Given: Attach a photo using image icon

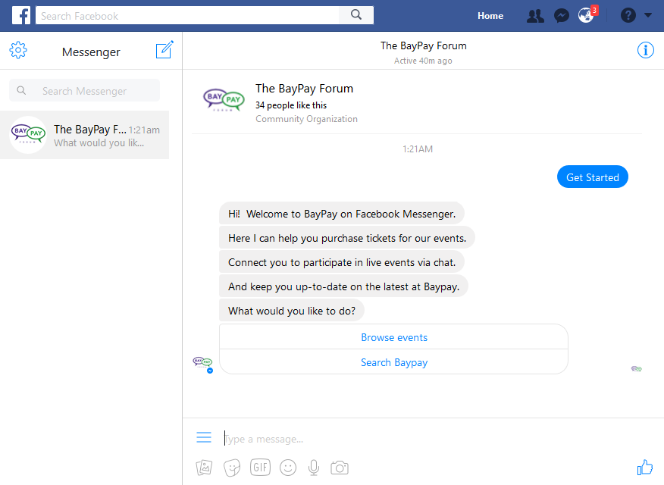Looking at the screenshot, I should point(204,468).
